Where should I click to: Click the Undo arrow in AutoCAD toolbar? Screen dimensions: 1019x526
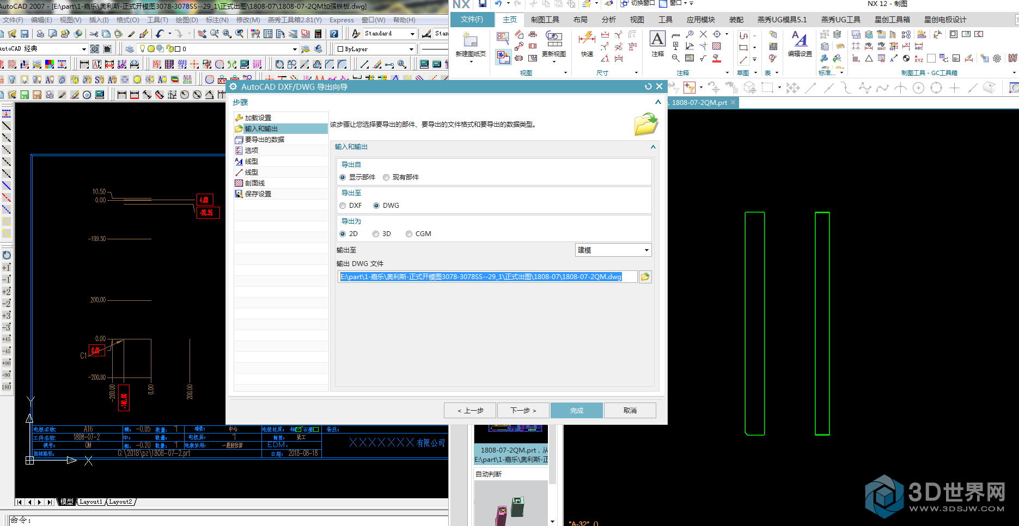[x=160, y=34]
